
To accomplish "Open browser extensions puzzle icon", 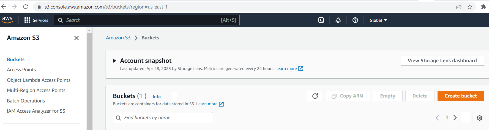I will [x=483, y=7].
